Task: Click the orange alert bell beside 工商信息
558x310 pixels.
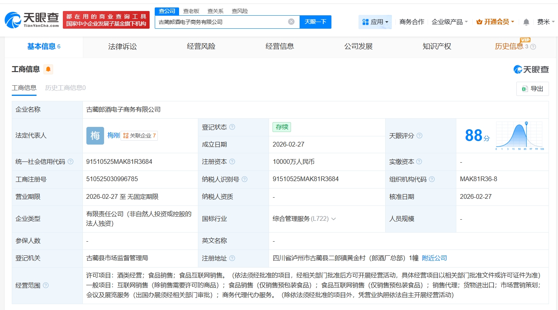Action: point(48,70)
